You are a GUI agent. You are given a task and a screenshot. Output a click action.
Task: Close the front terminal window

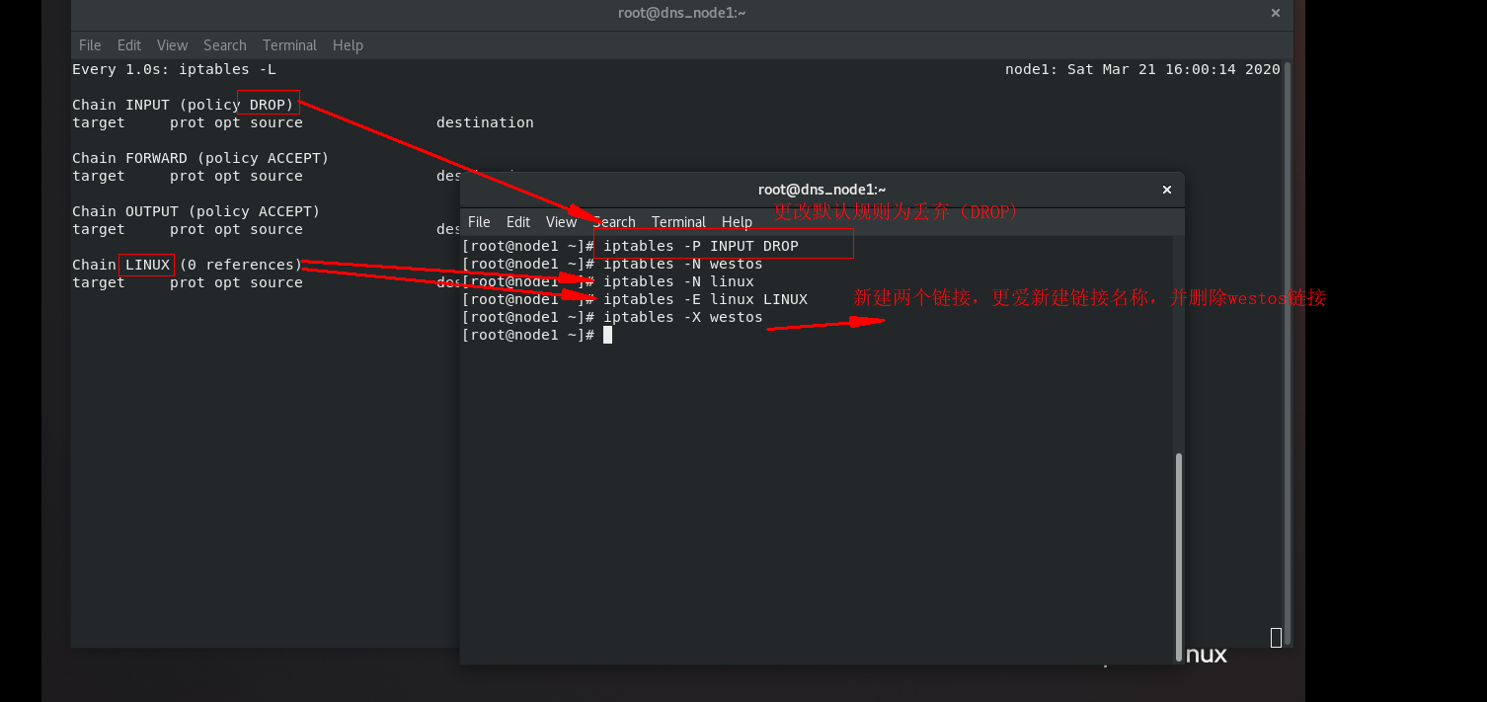1166,190
